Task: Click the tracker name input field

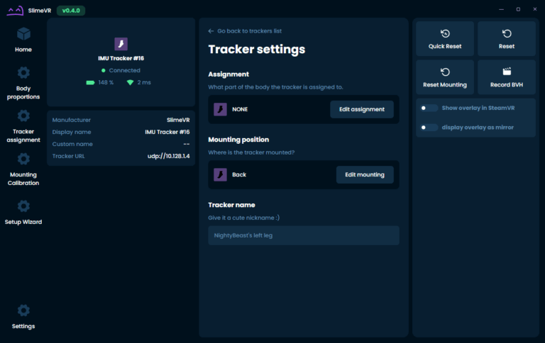Action: 303,235
